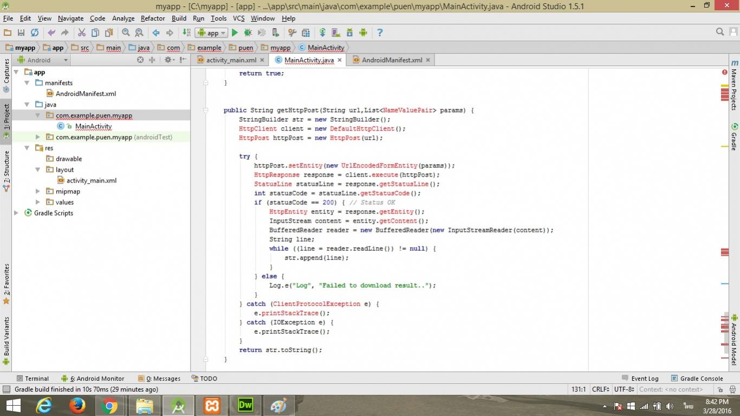This screenshot has height=416, width=740.
Task: Undo the last edit using the toolbar arrow
Action: point(51,32)
